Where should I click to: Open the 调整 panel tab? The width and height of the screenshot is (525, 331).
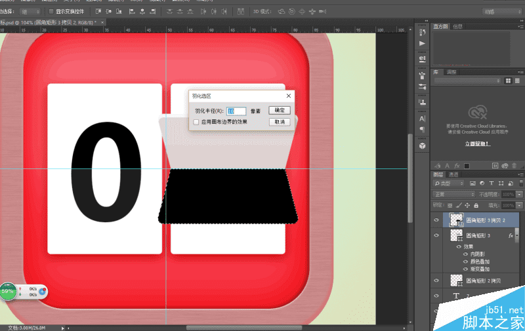point(451,71)
